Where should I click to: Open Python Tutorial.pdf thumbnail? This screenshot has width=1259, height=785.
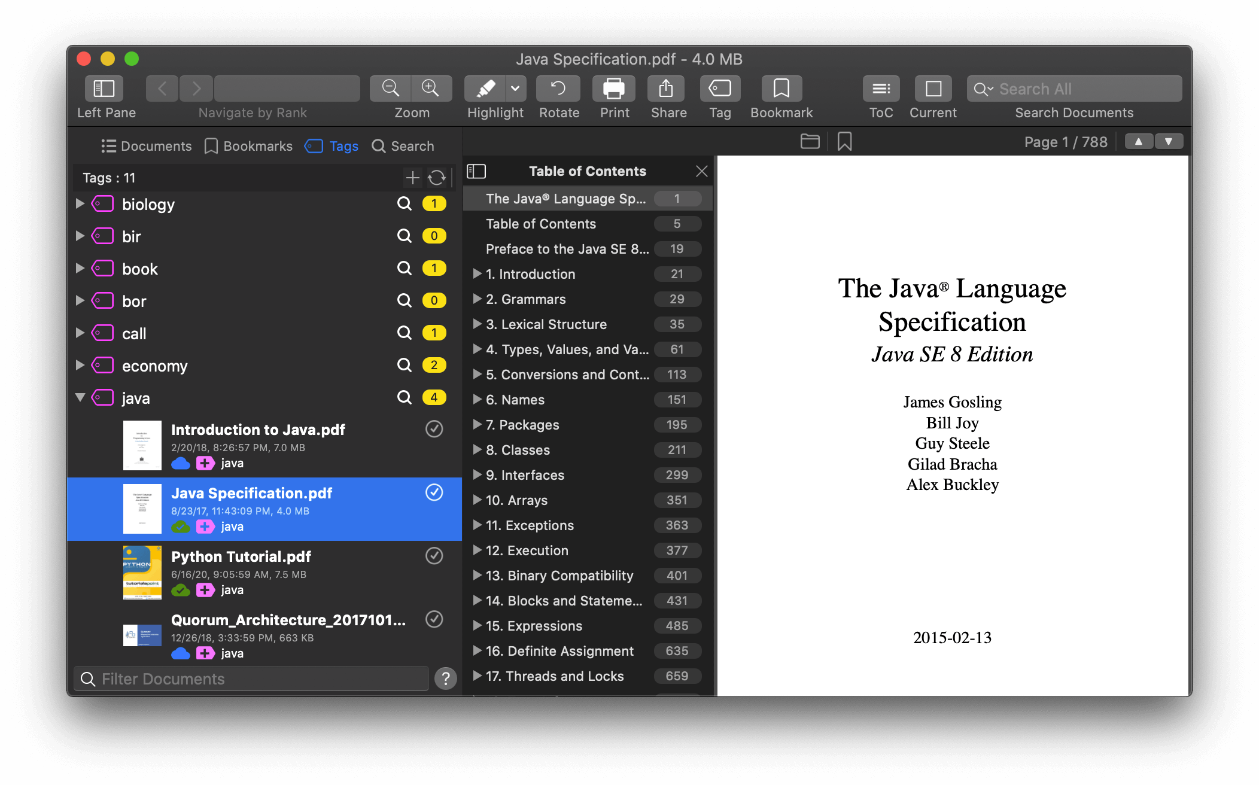pyautogui.click(x=142, y=572)
